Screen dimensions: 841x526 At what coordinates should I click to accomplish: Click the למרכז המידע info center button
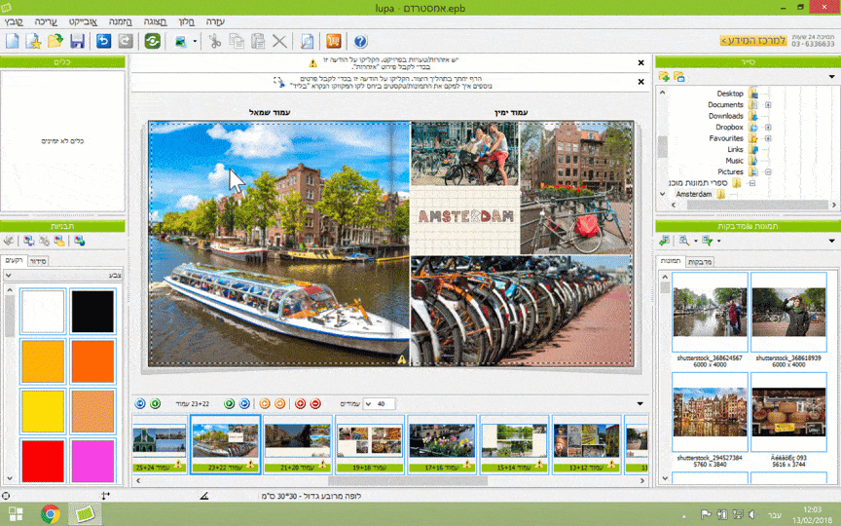(x=753, y=41)
